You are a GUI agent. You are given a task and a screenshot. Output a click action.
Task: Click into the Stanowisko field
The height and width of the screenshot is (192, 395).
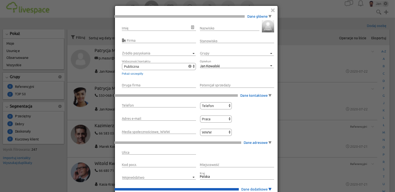237,41
